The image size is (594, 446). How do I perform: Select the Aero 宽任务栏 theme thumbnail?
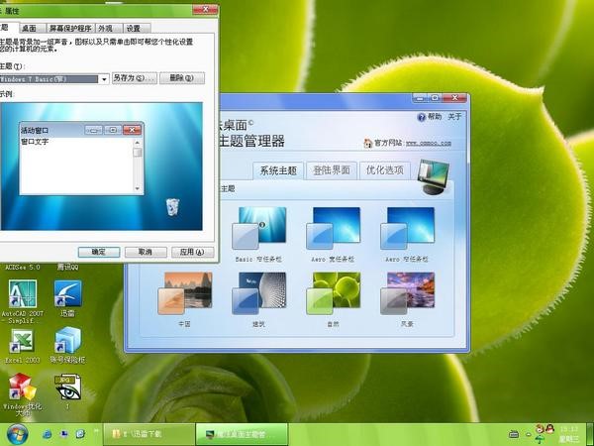[334, 228]
